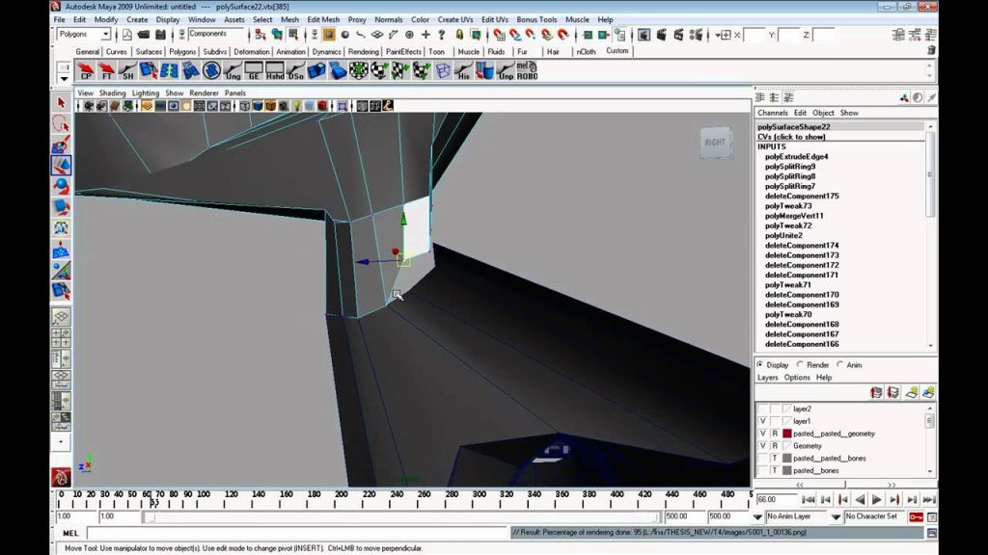Activate the Rotate tool in toolbox

[x=61, y=186]
